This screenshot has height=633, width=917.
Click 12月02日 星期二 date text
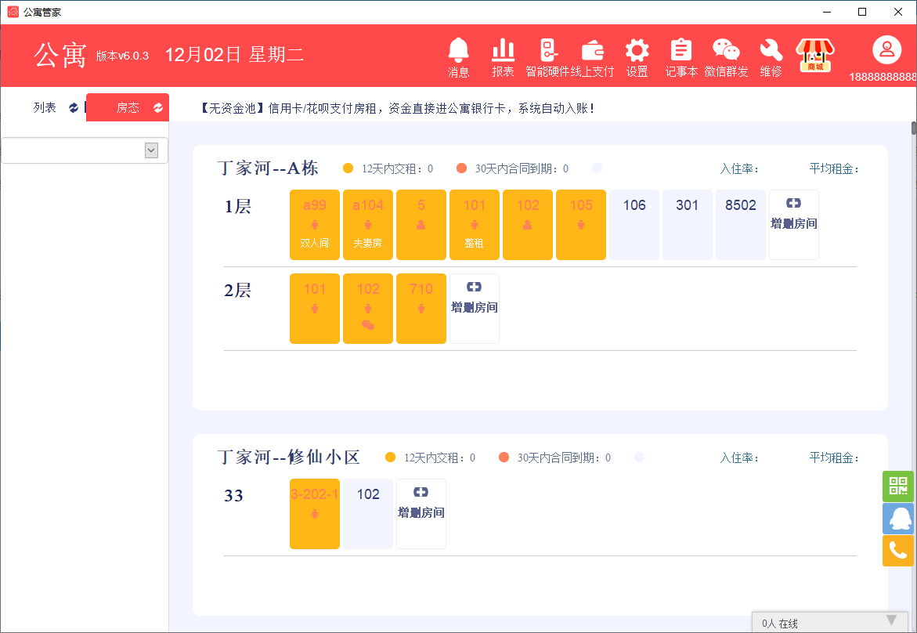point(234,55)
